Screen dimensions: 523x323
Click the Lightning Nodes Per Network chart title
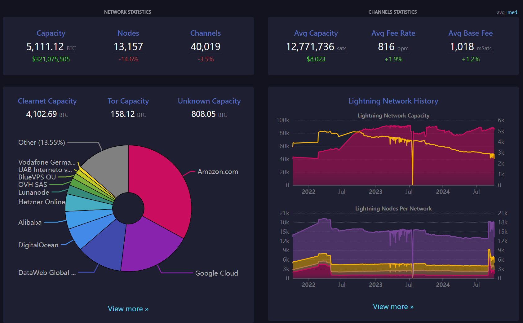(393, 209)
